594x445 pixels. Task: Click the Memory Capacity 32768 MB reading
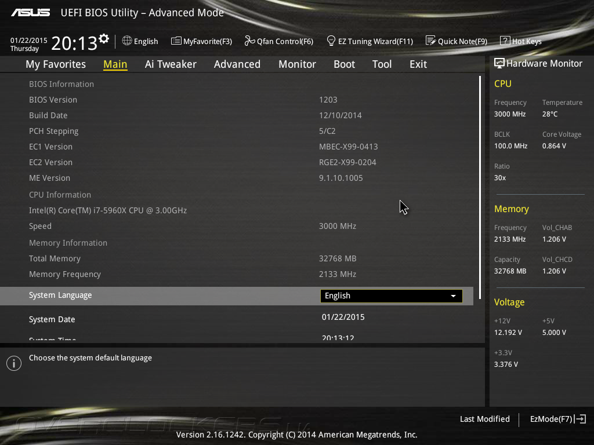click(x=510, y=271)
